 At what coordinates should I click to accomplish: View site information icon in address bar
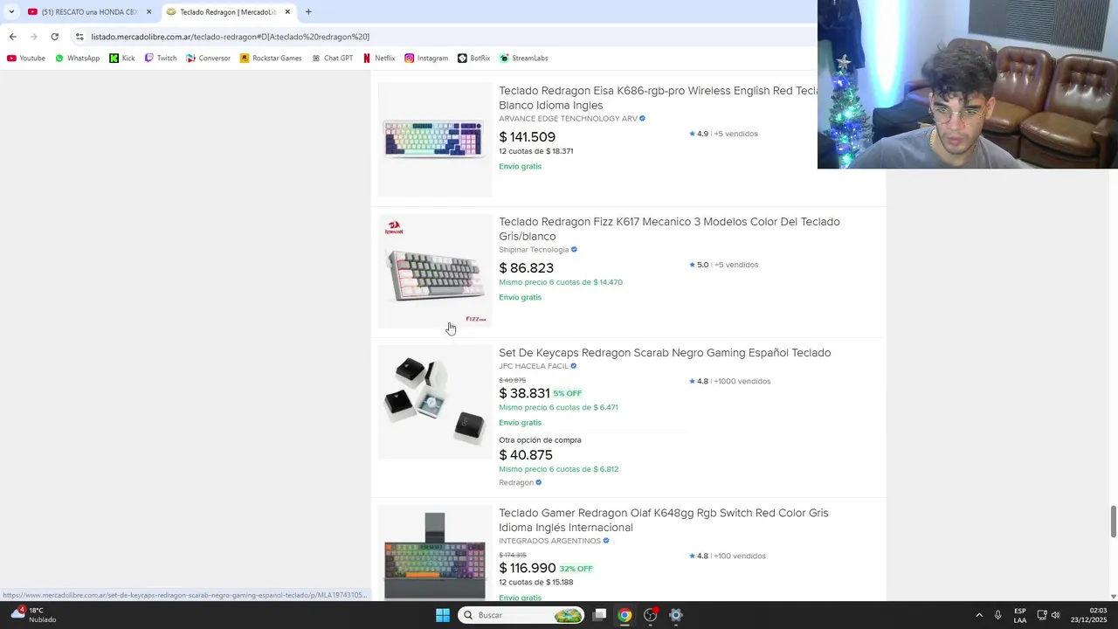79,37
